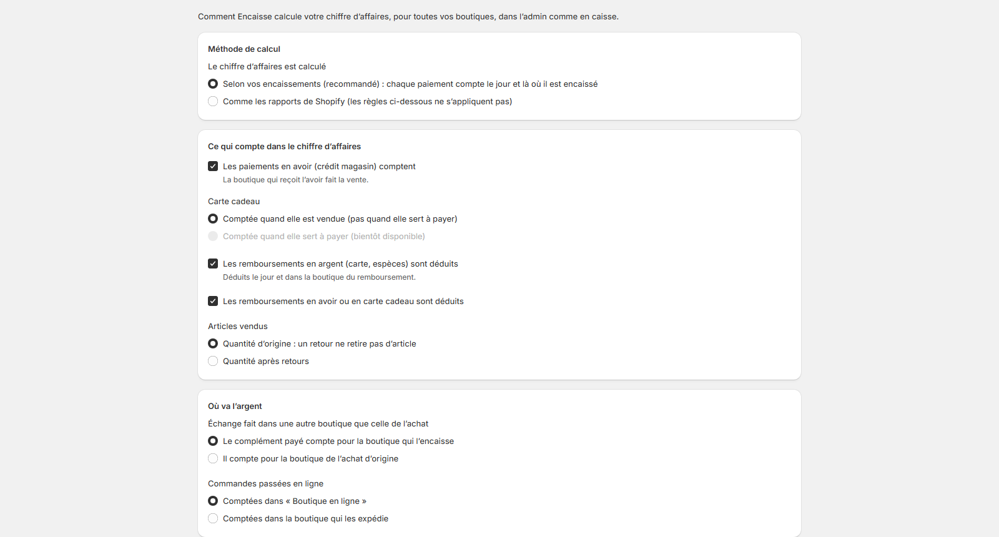This screenshot has height=537, width=999.
Task: Click the 'Carte cadeau' subsection label
Action: coord(234,201)
